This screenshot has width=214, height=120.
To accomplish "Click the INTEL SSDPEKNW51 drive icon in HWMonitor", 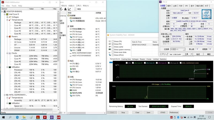I will pyautogui.click(x=7, y=95).
